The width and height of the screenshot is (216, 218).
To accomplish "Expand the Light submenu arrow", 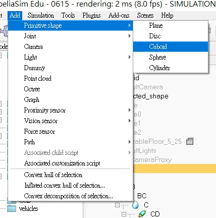I will [129, 57].
